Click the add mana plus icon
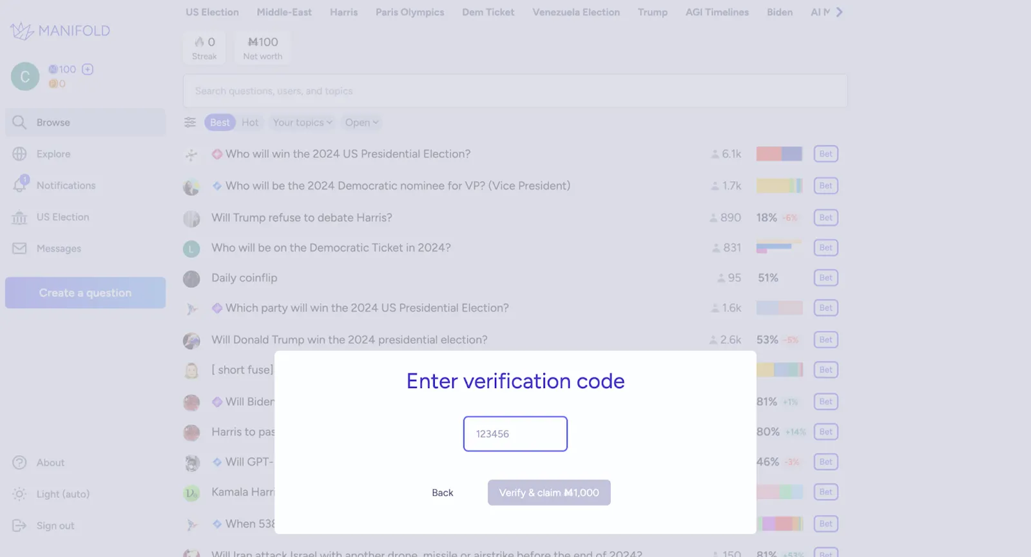Screen dimensions: 1031x557 coord(88,69)
